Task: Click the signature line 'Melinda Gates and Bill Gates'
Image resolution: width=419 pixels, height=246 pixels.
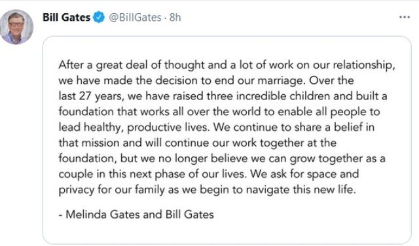Action: pos(139,215)
